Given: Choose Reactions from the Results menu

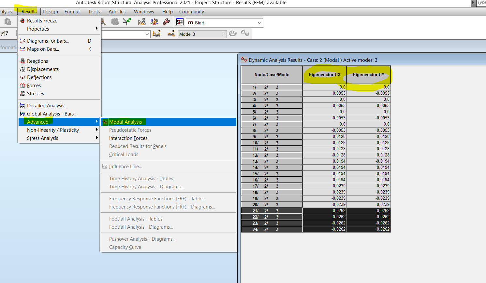Looking at the screenshot, I should [x=37, y=61].
